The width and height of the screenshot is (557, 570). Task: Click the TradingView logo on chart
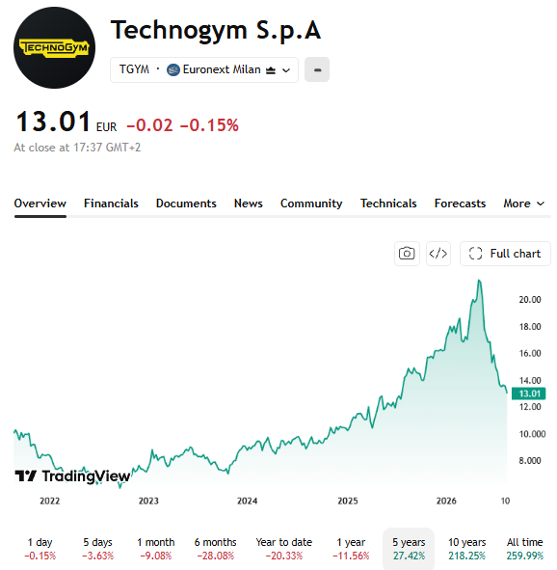(72, 475)
